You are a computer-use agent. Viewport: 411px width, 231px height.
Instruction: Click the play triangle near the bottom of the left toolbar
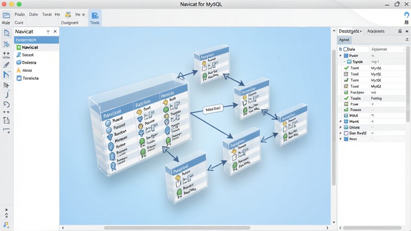(x=6, y=210)
